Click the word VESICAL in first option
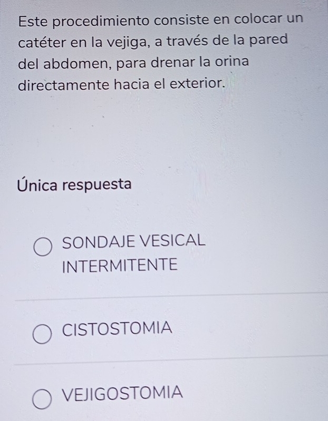Image resolution: width=328 pixels, height=421 pixels. pyautogui.click(x=173, y=240)
